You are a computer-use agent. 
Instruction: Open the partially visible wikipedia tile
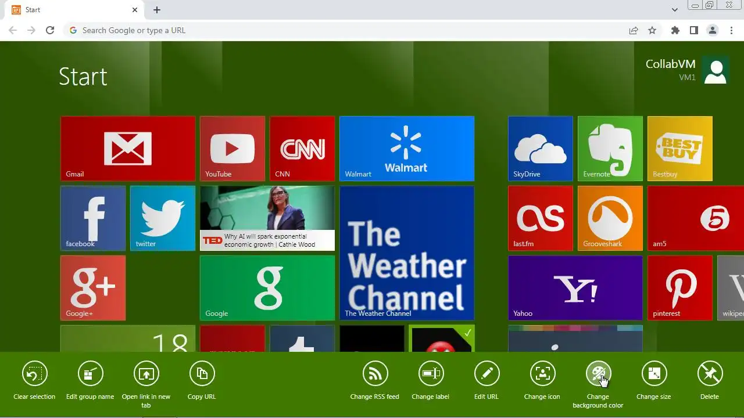tap(731, 288)
